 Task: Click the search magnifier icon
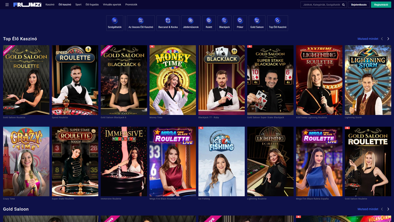[x=343, y=5]
